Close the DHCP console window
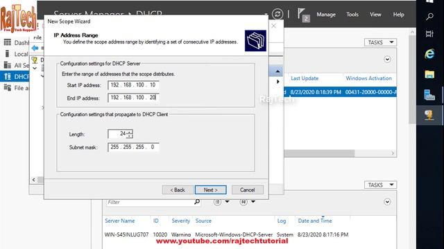The width and height of the screenshot is (444, 249). 273,26
